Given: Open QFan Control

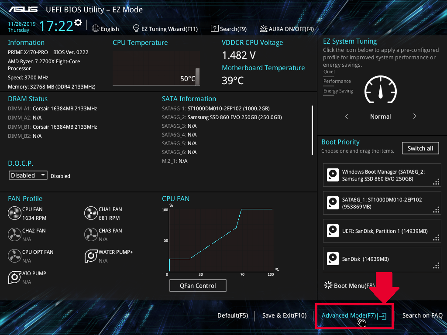Looking at the screenshot, I should 198,285.
